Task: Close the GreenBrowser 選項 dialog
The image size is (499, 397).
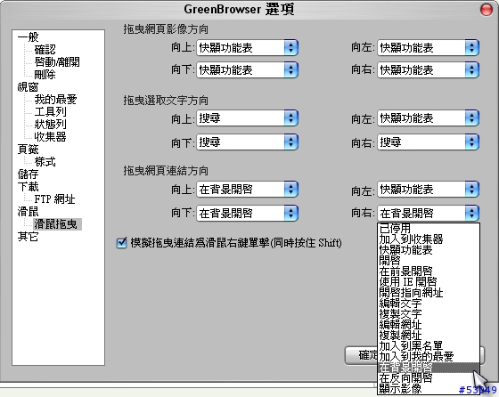Action: click(x=486, y=9)
